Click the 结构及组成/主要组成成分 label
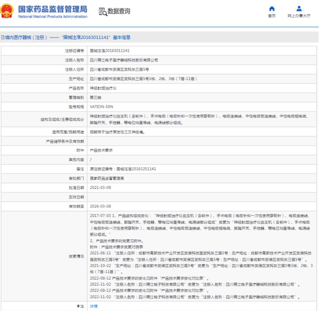320x311 pixels. [62, 119]
